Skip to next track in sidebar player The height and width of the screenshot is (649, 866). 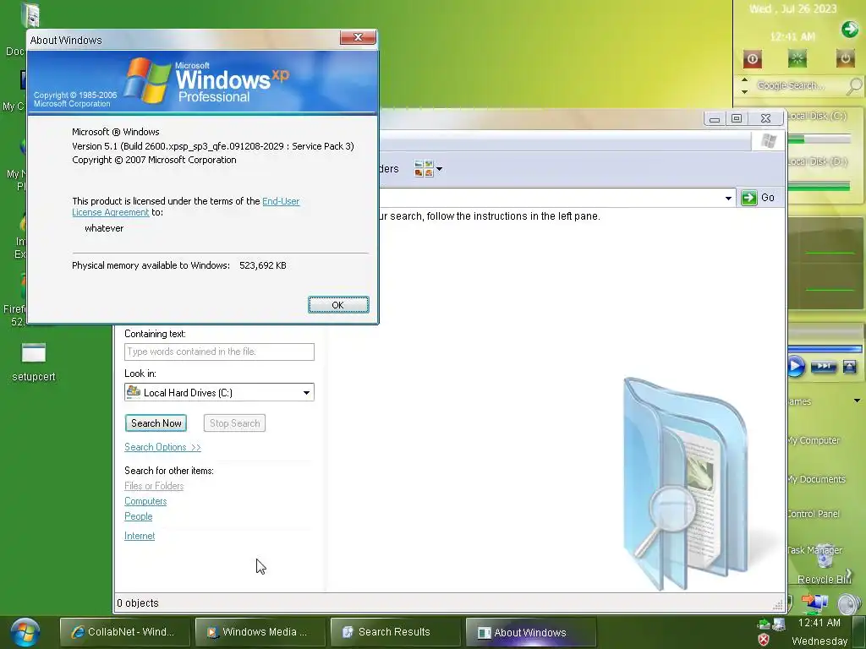pyautogui.click(x=824, y=367)
